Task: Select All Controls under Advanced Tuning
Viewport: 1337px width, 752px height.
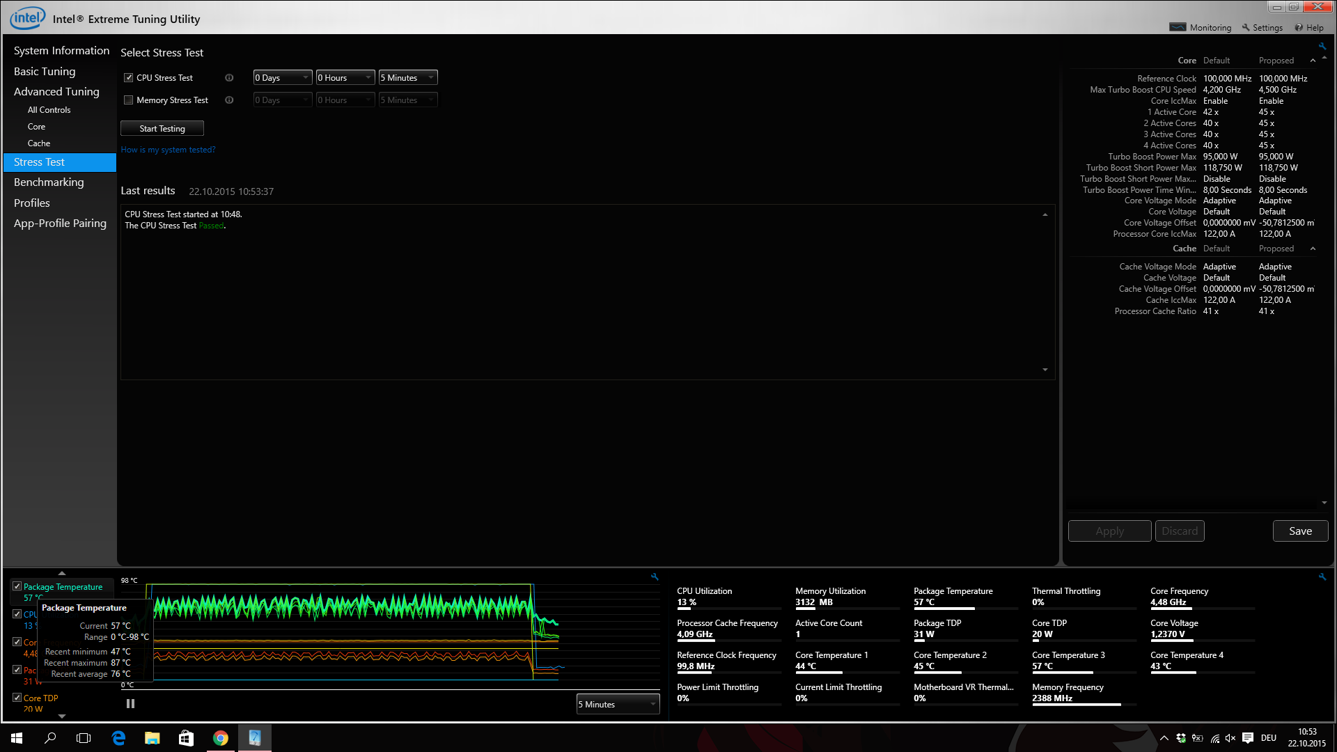Action: click(49, 110)
